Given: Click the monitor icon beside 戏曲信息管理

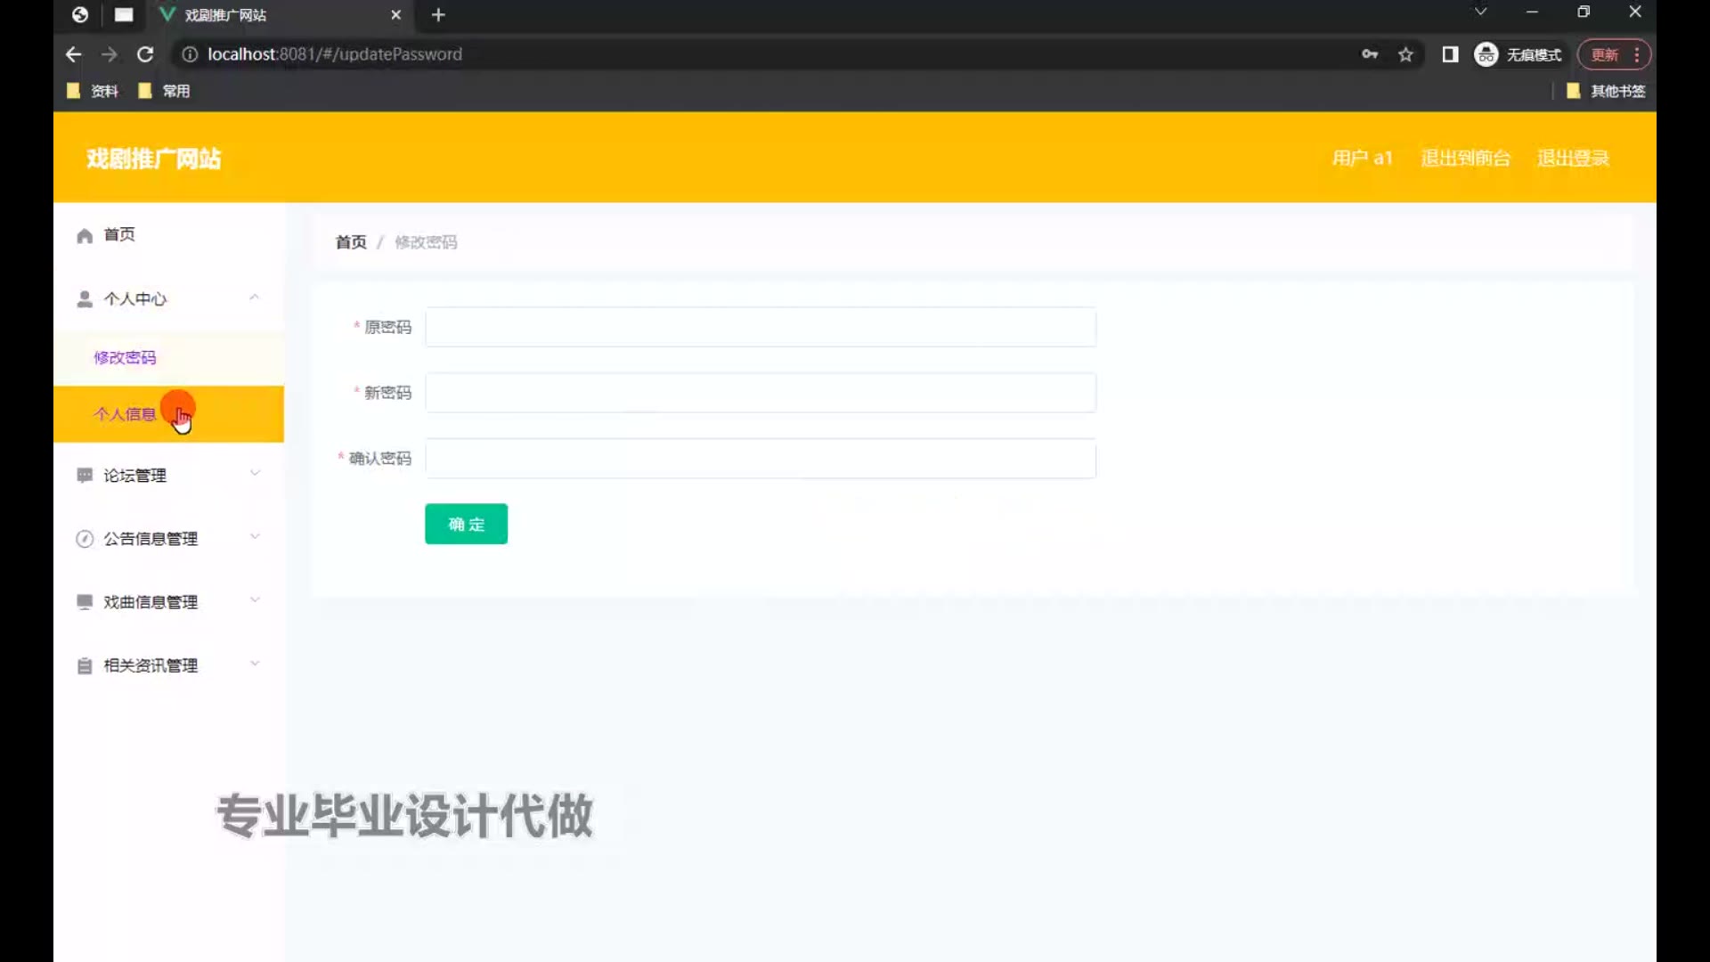Looking at the screenshot, I should click(x=85, y=602).
